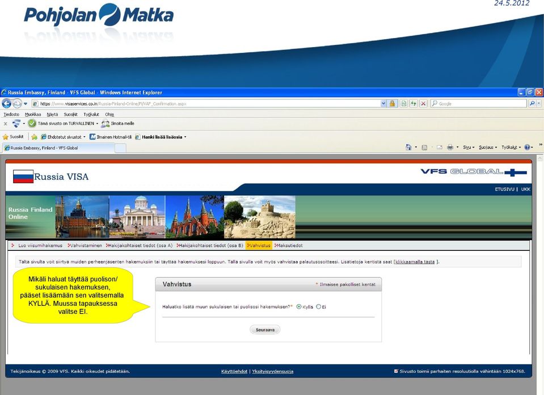
Task: Open the Sivu command bar dropdown
Action: pos(469,148)
